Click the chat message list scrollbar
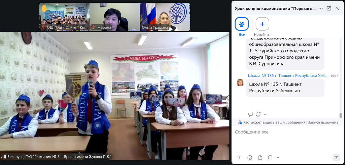345x165 pixels. [341, 115]
